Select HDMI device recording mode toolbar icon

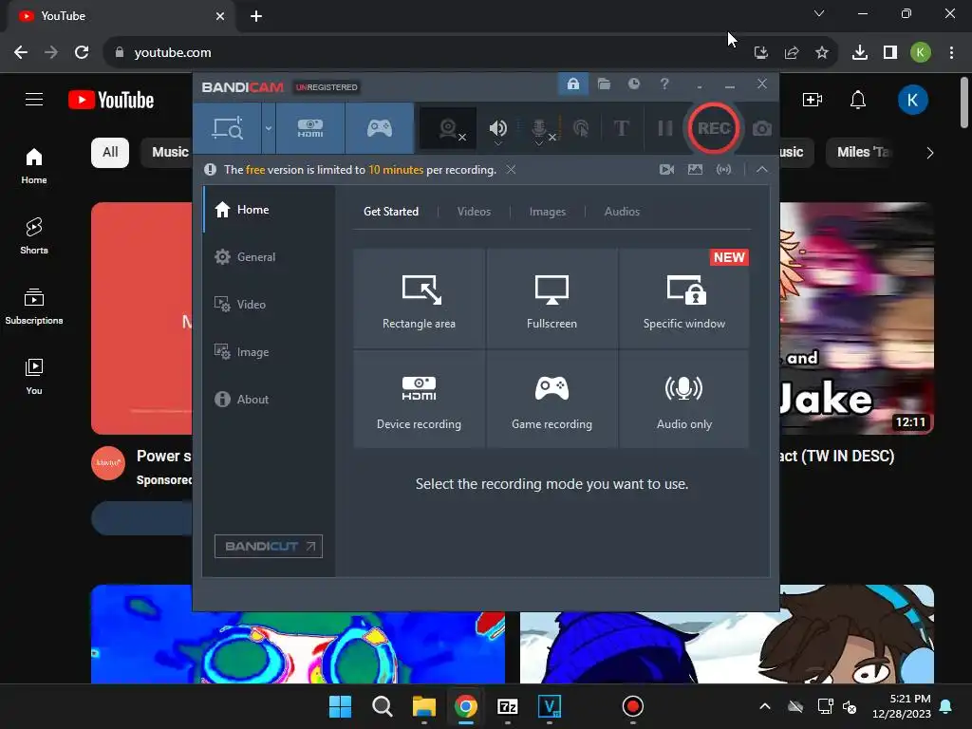click(310, 128)
